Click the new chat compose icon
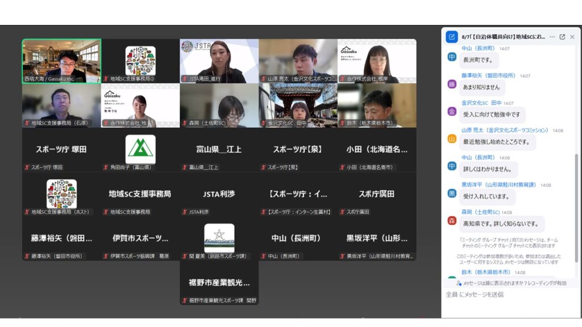582x327 pixels. pos(452,37)
